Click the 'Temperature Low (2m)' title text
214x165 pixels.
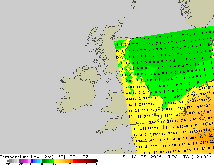pos(27,157)
